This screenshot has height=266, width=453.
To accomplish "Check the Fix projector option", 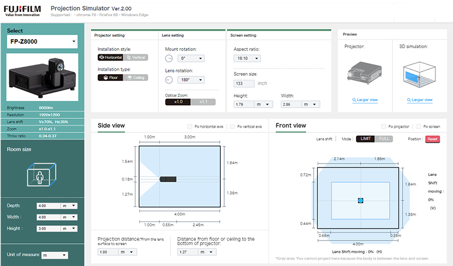I will point(384,127).
